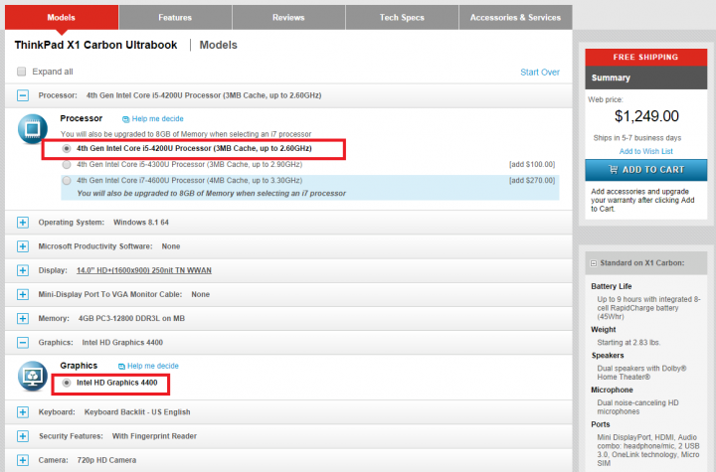Screen dimensions: 716x472
Task: Expand the Display section
Action: point(22,270)
